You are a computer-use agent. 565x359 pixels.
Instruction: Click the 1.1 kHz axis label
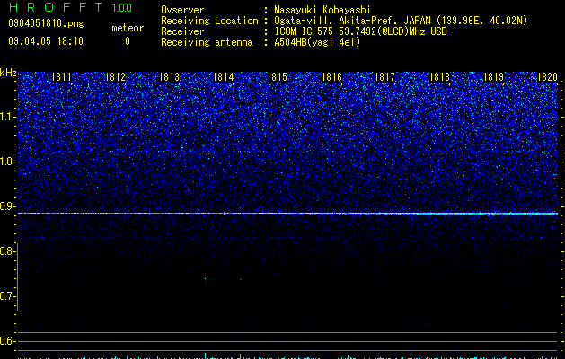8,117
